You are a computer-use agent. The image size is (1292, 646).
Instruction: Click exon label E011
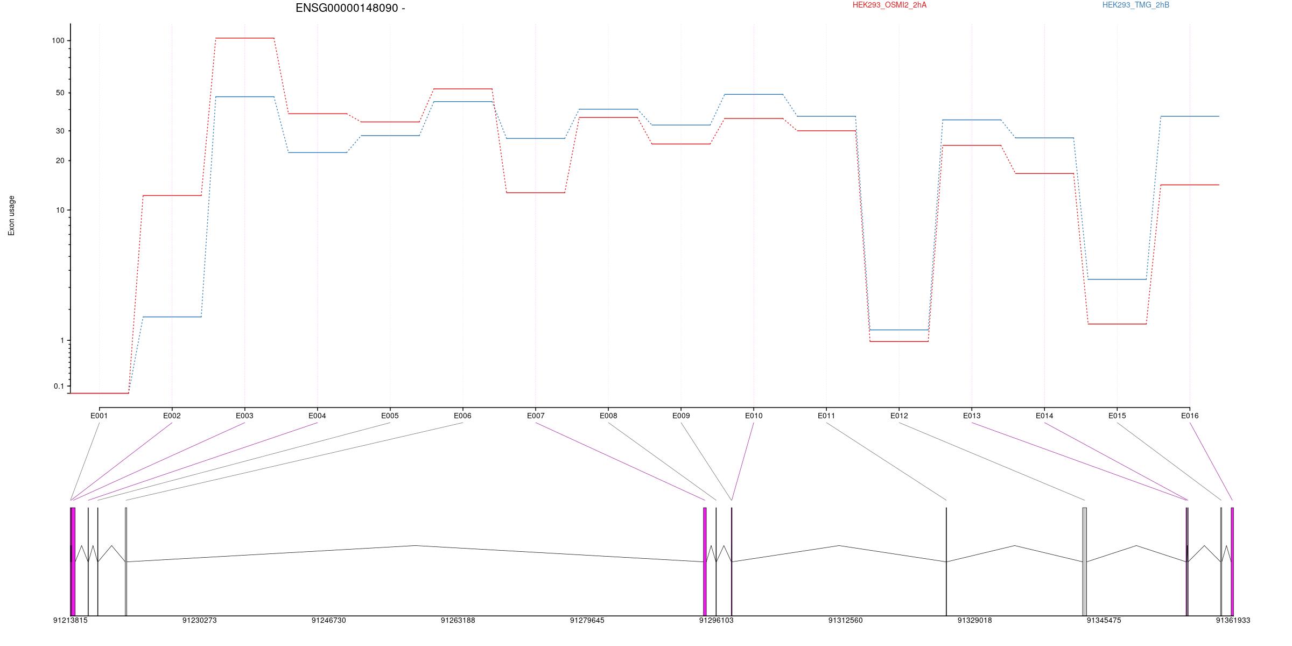click(826, 416)
